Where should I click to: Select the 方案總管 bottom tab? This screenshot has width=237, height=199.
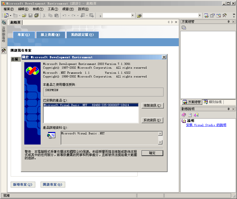(192, 102)
